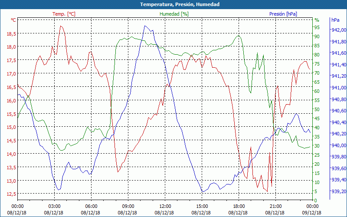Image resolution: width=347 pixels, height=217 pixels.
Task: Click the red "°C" axis unit label
Action: click(x=13, y=20)
